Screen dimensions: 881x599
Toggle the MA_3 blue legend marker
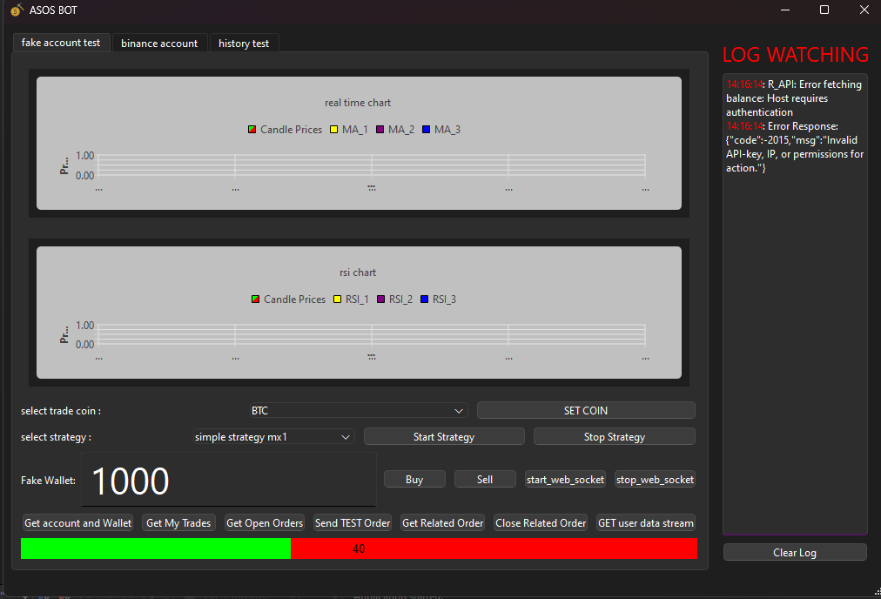[x=426, y=130]
